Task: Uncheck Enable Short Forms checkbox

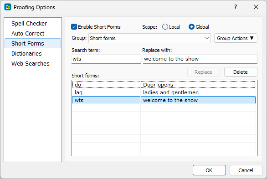Action: pyautogui.click(x=74, y=27)
